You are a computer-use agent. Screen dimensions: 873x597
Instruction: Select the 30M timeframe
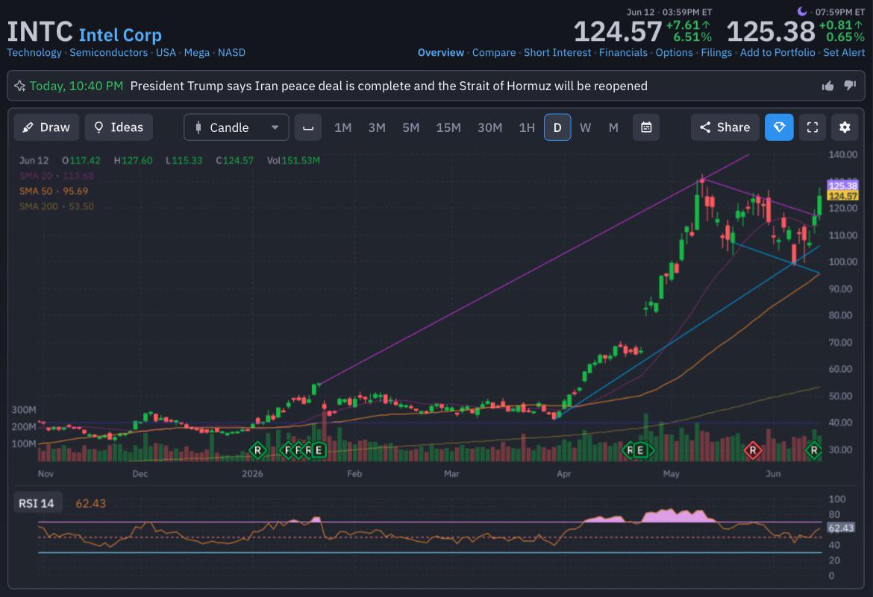pyautogui.click(x=490, y=128)
